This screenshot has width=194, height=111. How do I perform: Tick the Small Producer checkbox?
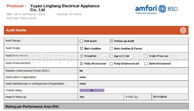(146, 56)
